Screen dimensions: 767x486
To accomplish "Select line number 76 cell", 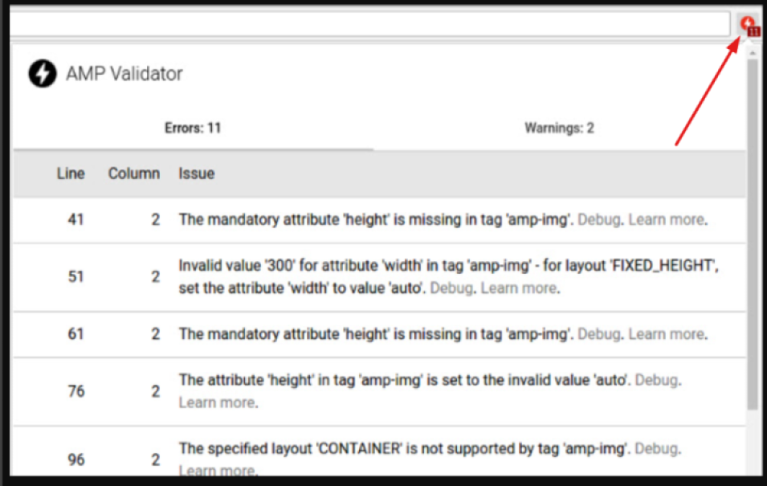I will click(75, 391).
